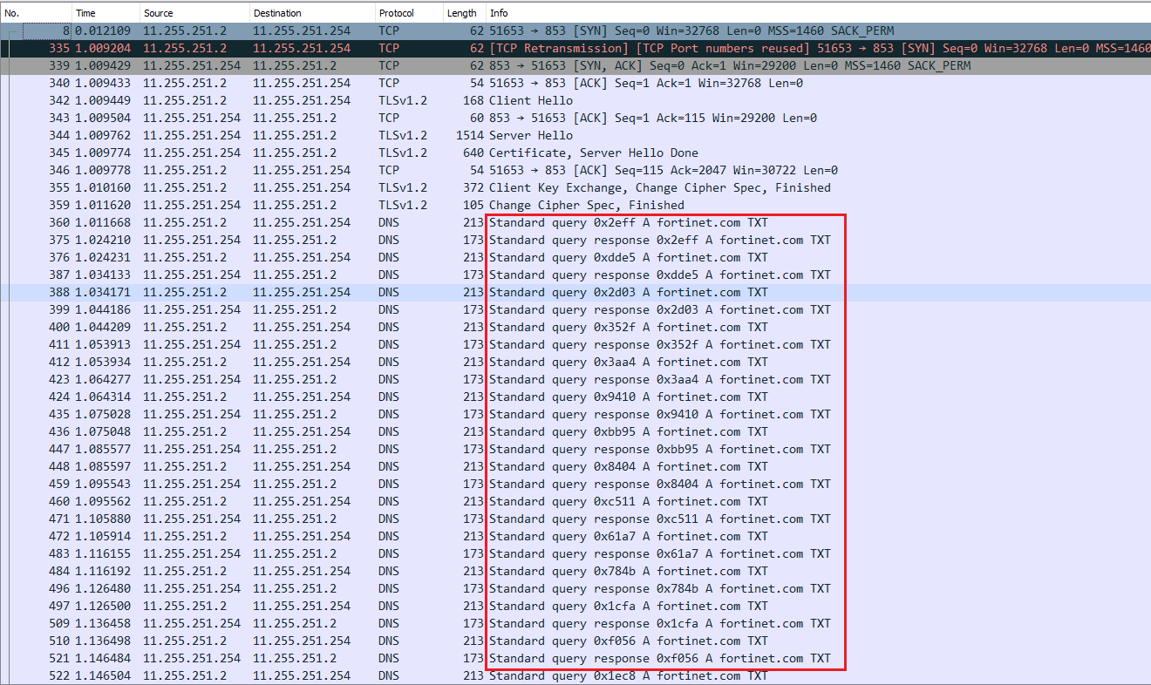1151x685 pixels.
Task: Select the TCP Retransmission packet 335
Action: (x=575, y=48)
